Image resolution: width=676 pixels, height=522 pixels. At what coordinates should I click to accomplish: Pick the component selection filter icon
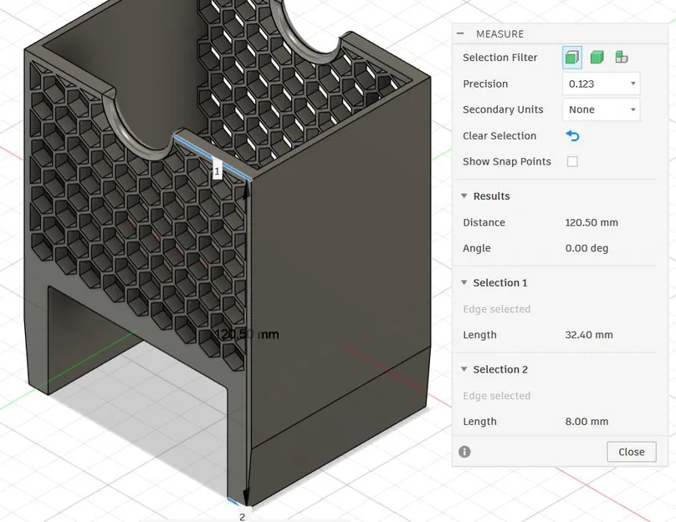coord(622,58)
